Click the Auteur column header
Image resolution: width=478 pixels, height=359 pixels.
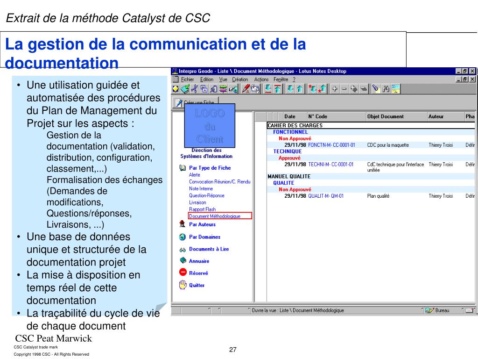pos(445,116)
